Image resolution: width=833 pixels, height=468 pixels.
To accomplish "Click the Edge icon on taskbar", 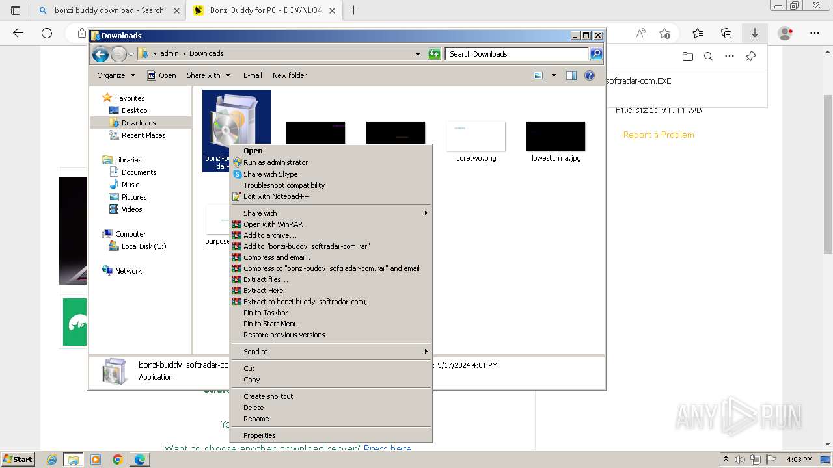I will pyautogui.click(x=139, y=460).
